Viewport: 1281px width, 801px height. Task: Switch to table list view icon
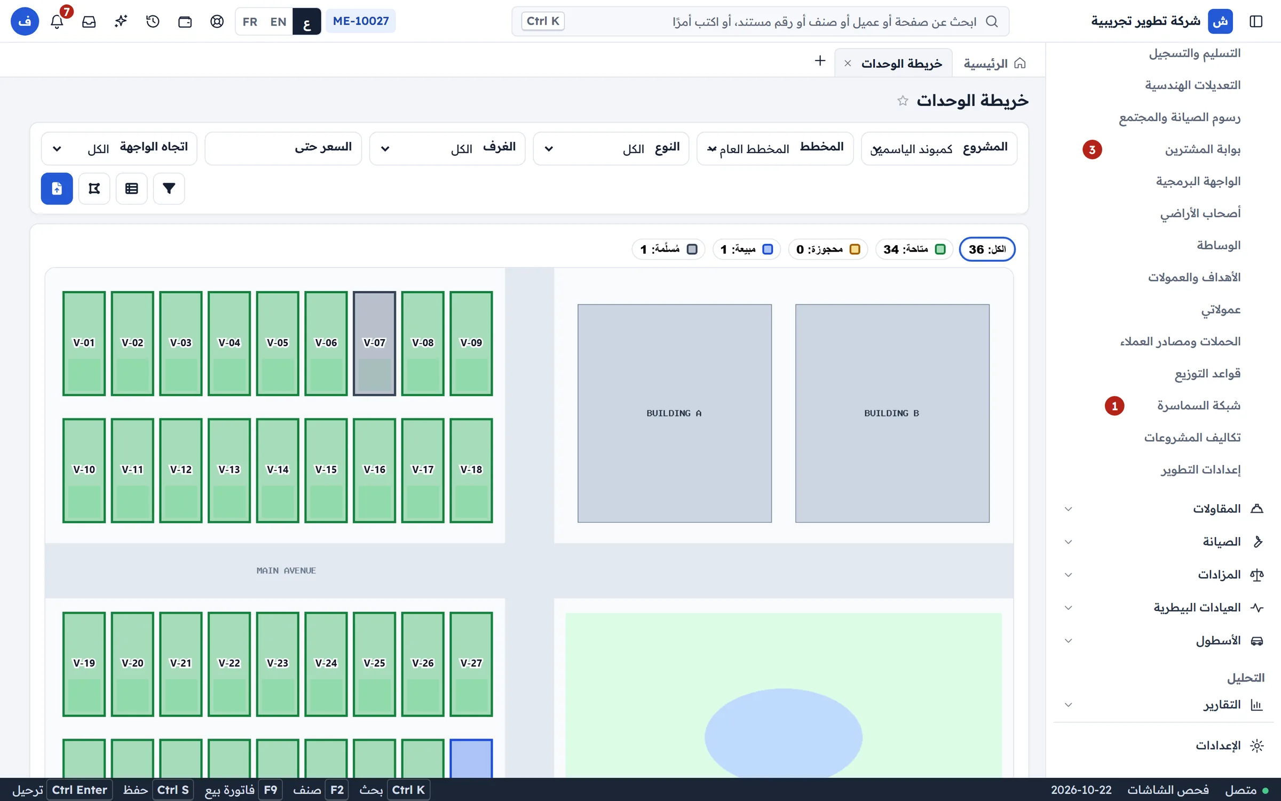132,189
